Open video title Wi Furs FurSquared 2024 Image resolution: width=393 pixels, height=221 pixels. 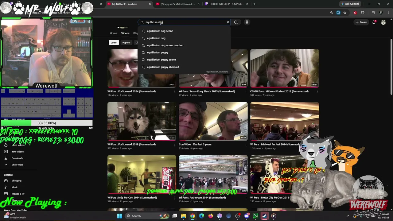click(x=131, y=91)
